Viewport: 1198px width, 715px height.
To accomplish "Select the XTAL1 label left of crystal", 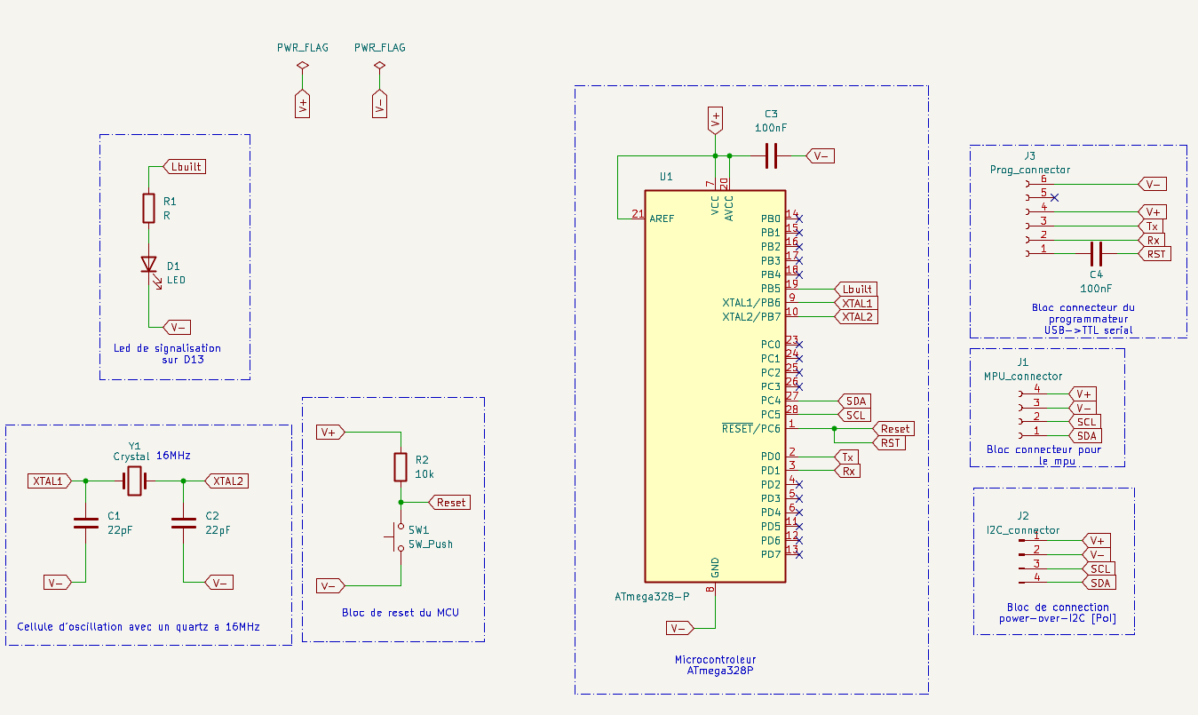I will (x=49, y=481).
